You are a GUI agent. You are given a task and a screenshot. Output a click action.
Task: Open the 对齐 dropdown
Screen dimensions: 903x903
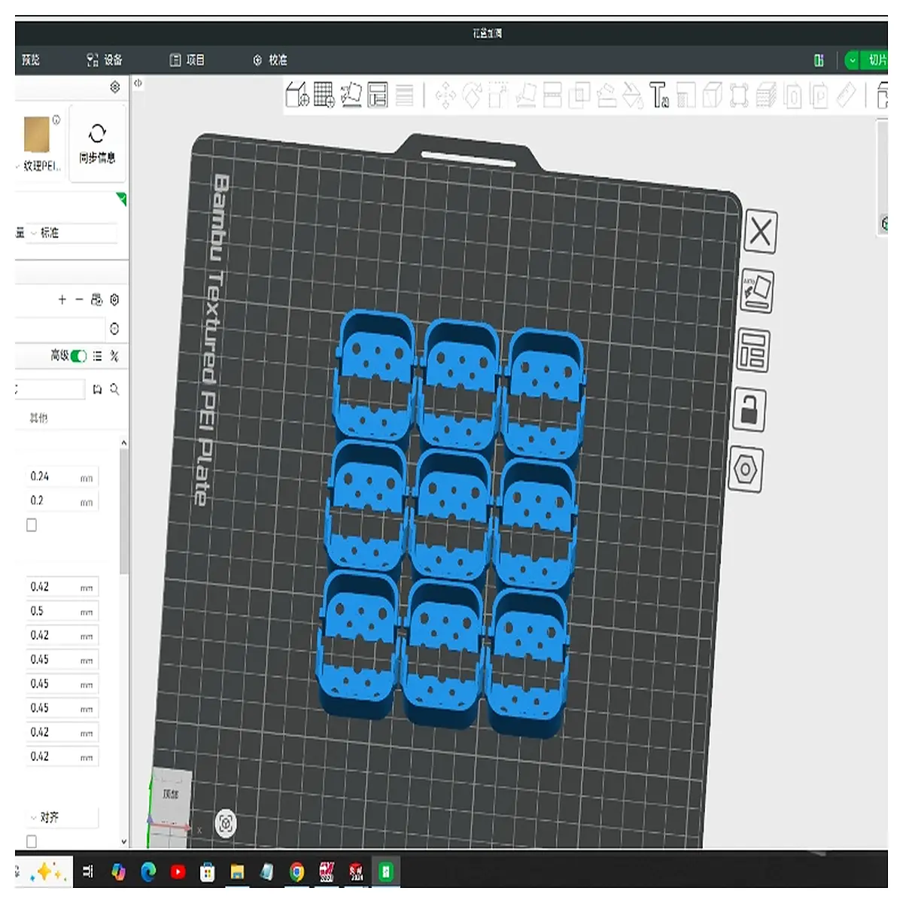click(x=62, y=817)
